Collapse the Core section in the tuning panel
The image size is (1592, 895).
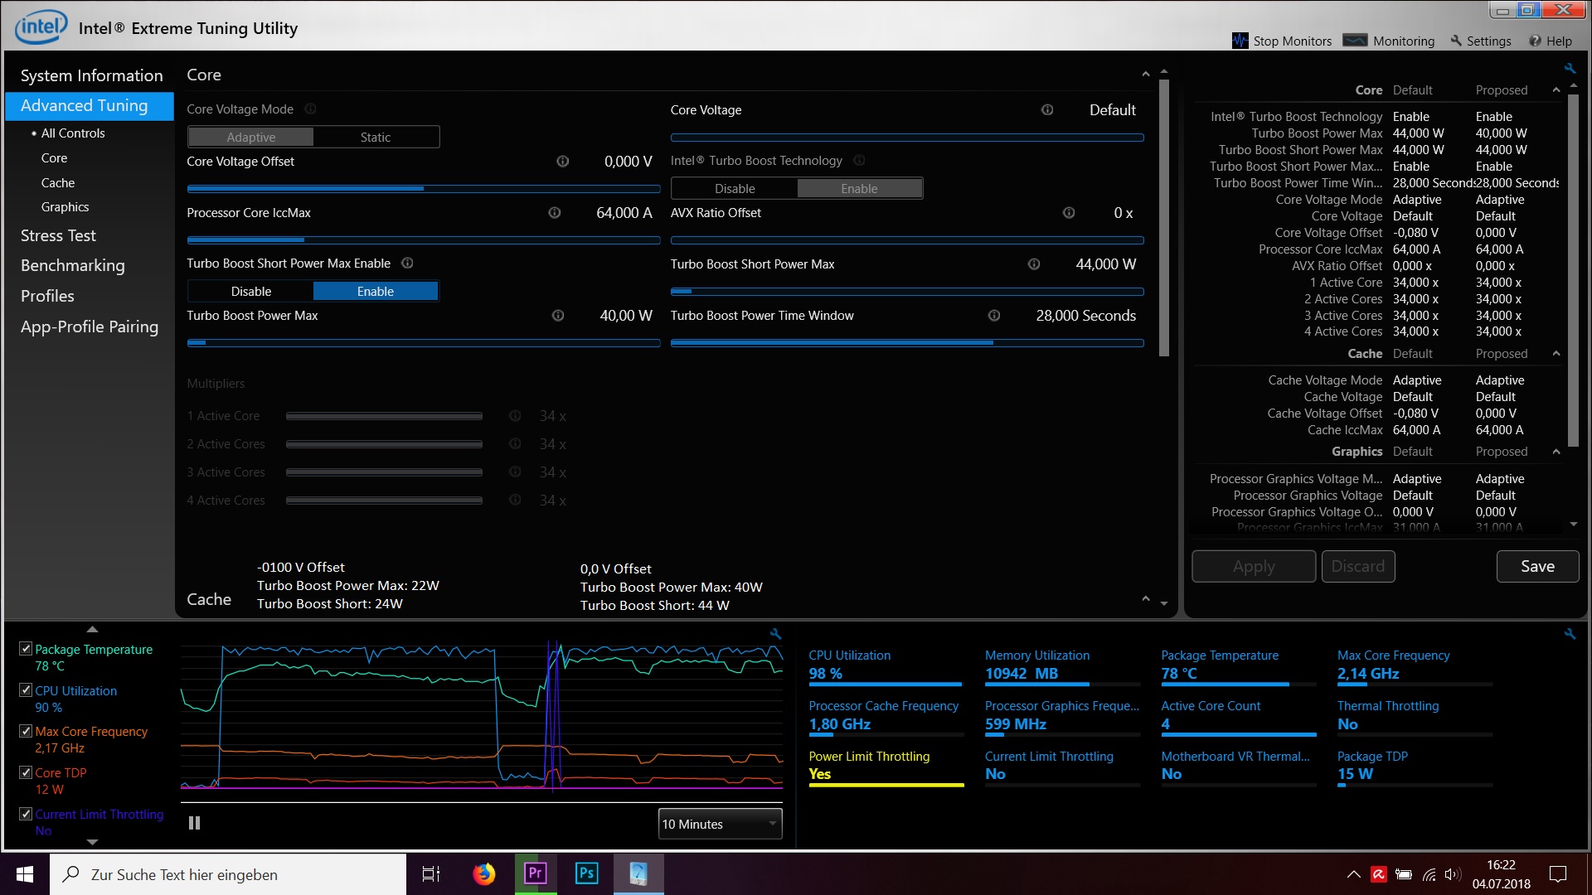click(x=1146, y=75)
